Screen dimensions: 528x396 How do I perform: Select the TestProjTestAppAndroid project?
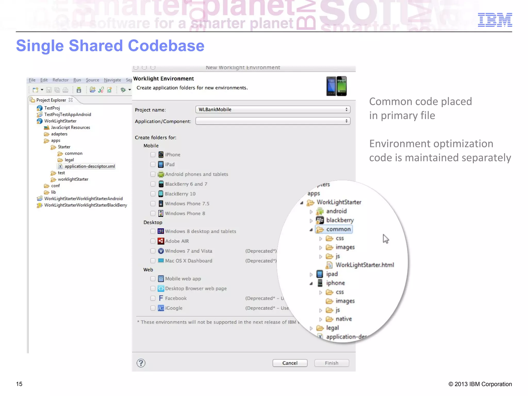point(68,114)
